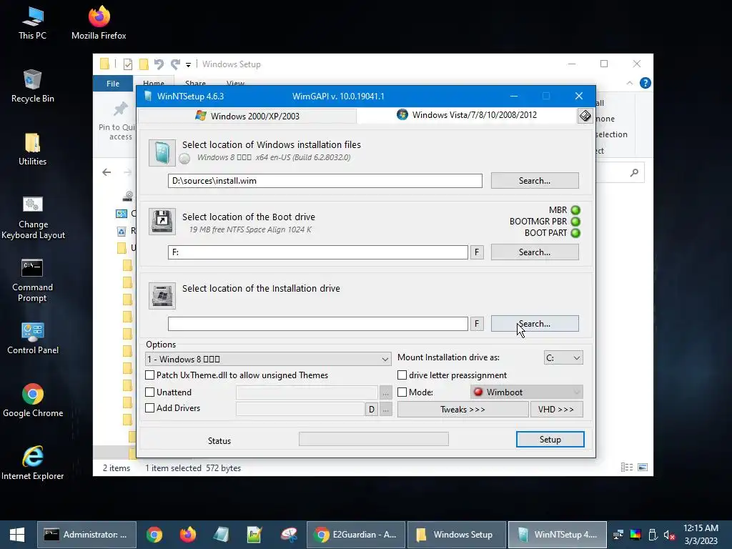Click the network tray icon

click(x=618, y=535)
